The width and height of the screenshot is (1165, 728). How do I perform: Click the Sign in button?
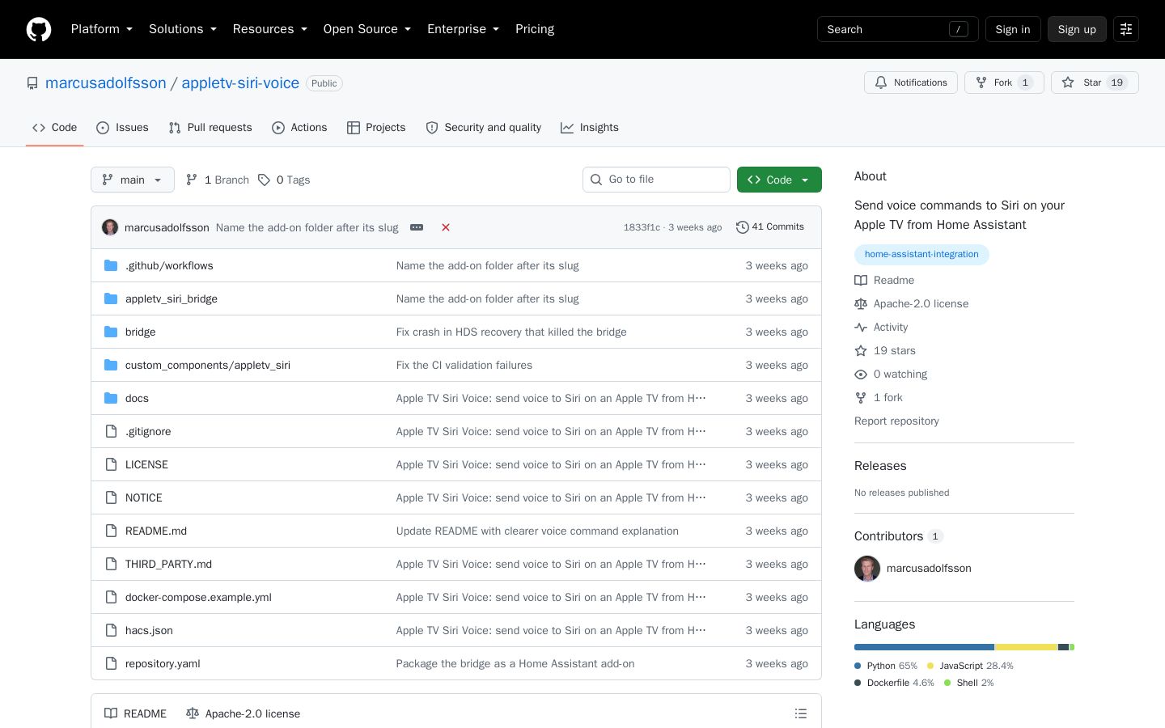(1013, 29)
